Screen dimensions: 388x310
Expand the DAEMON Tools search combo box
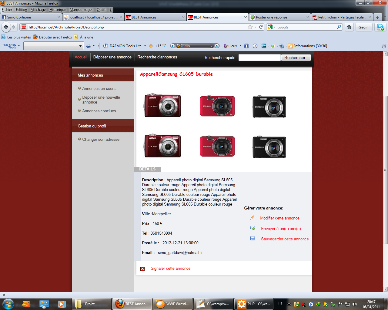coord(80,46)
